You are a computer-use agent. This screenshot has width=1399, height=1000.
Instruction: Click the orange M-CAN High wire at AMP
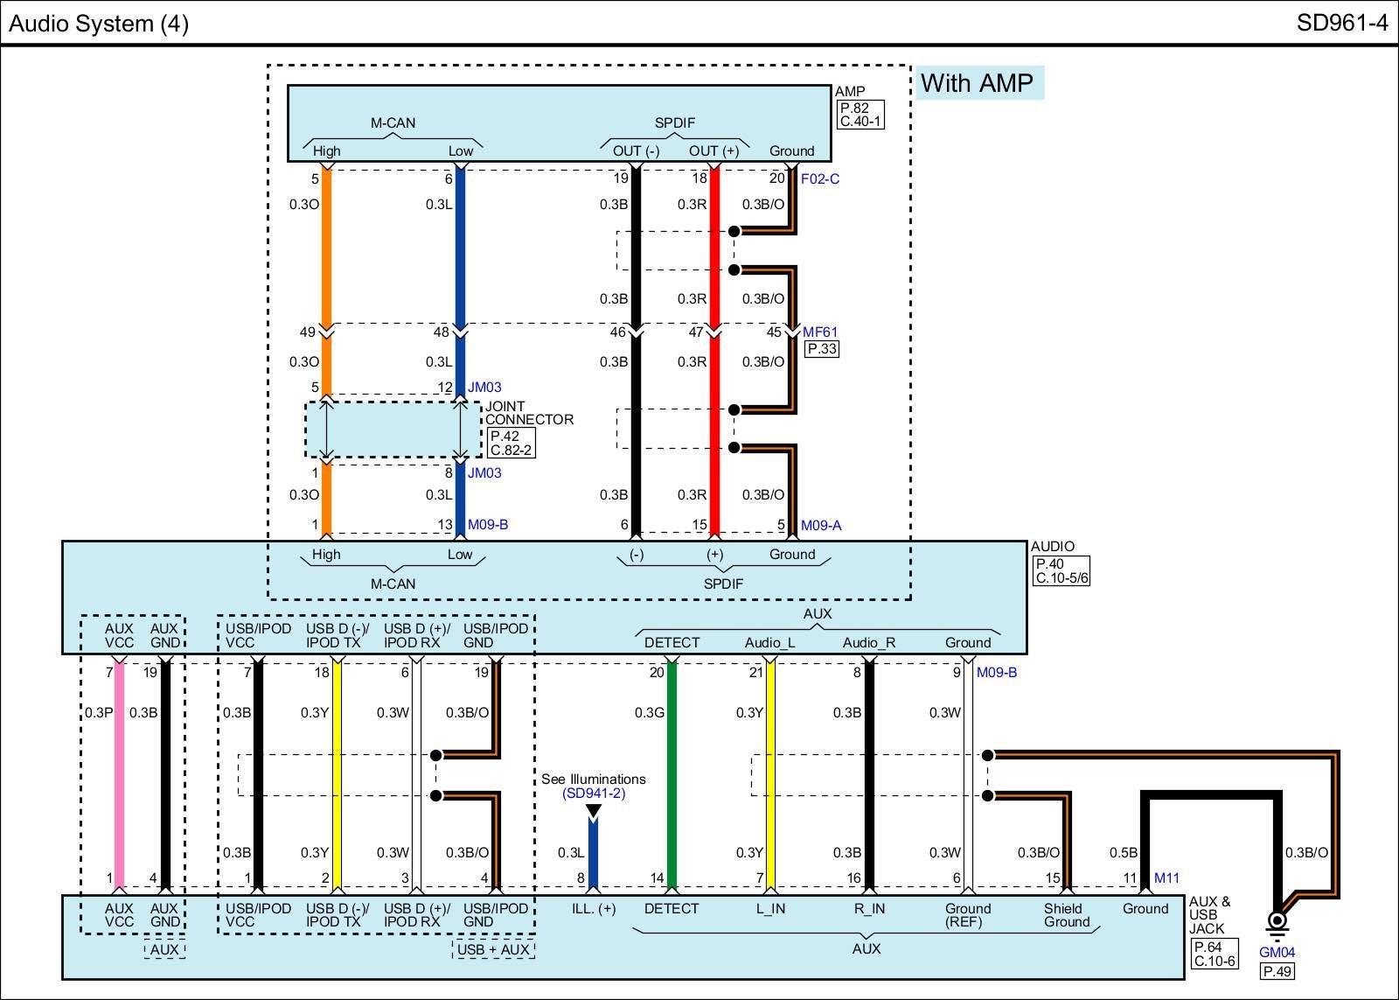tap(326, 245)
